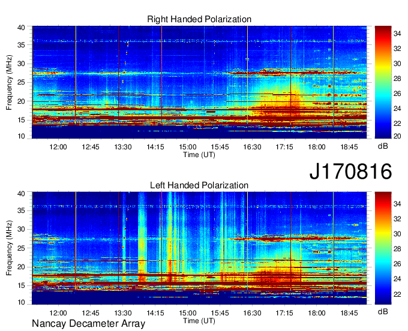This screenshot has width=408, height=331.
Task: Click the "Left Handed Polarization" plot title
Action: point(199,185)
